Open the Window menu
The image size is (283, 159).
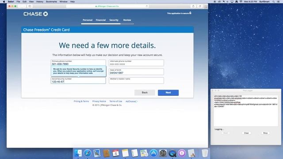tap(63, 2)
